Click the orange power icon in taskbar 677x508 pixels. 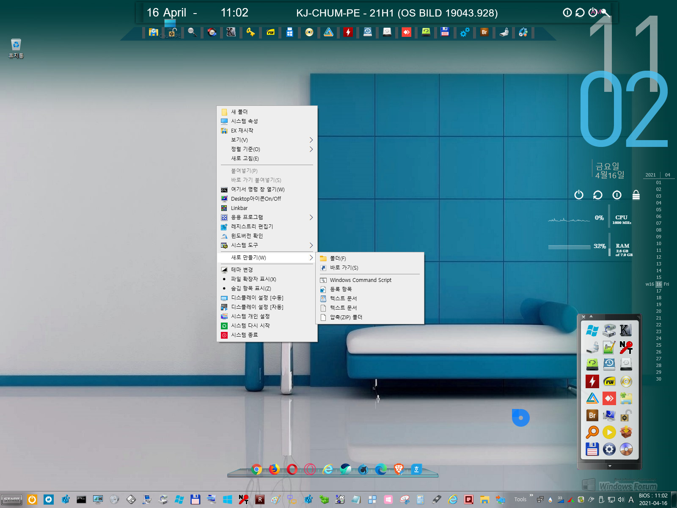[x=32, y=500]
